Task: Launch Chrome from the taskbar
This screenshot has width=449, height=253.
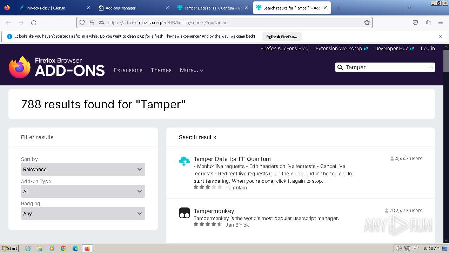Action: [63, 248]
